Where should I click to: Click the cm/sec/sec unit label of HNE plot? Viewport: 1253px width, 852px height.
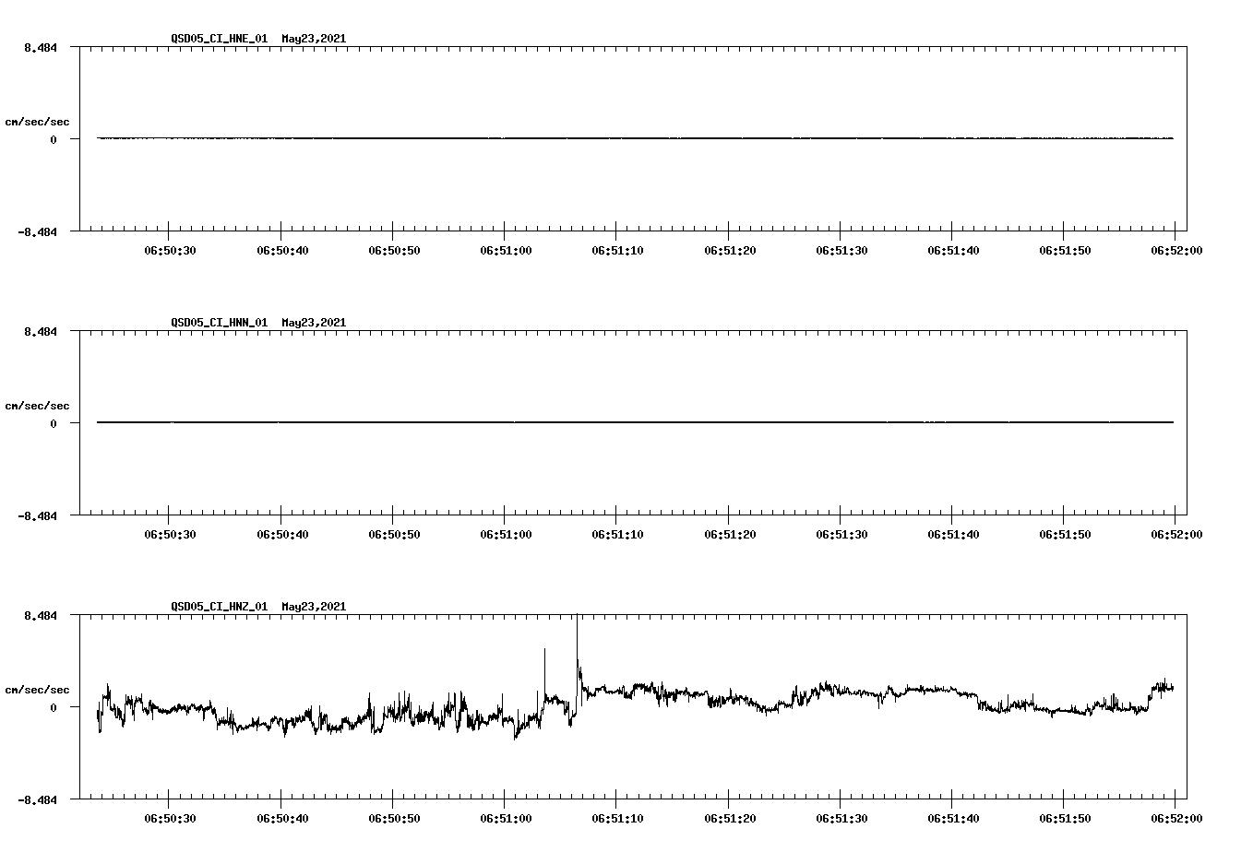tap(37, 122)
